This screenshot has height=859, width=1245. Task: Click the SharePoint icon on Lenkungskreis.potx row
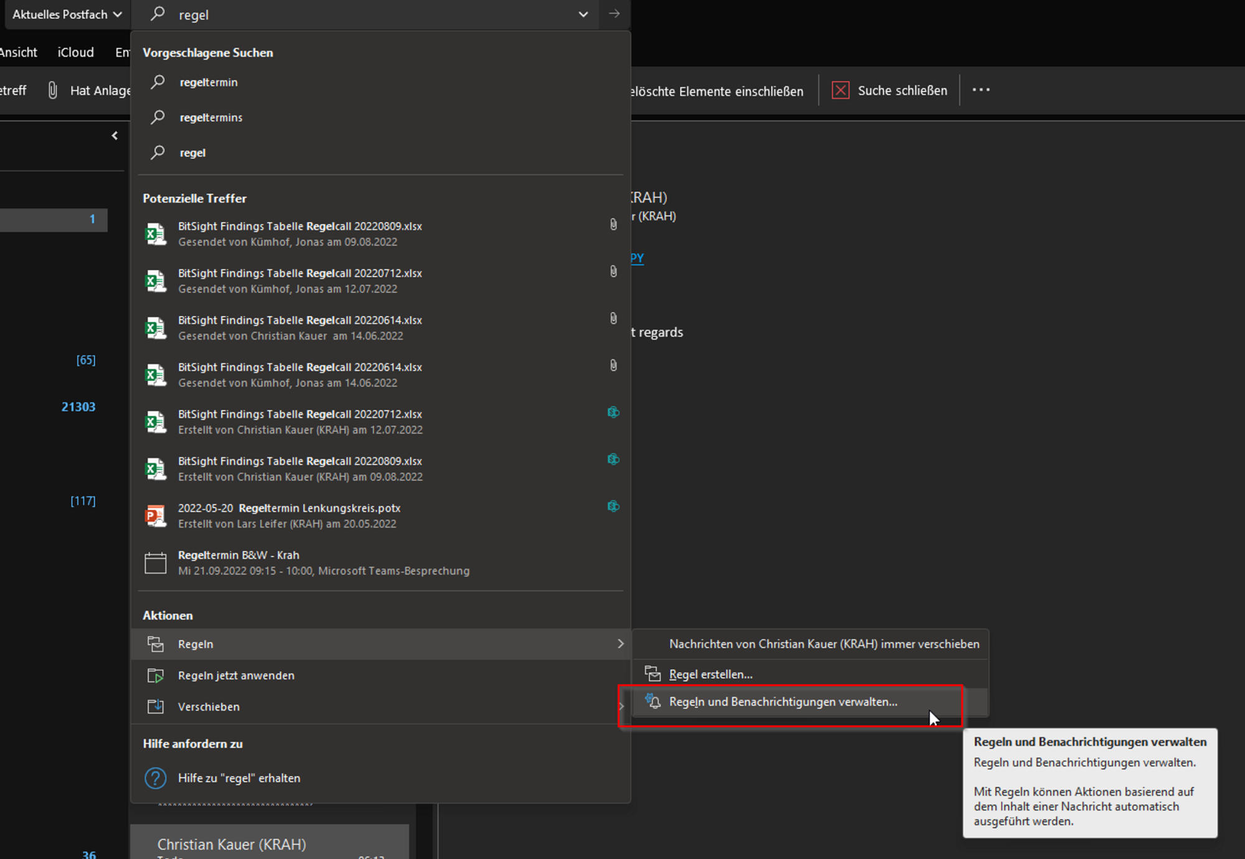tap(613, 506)
